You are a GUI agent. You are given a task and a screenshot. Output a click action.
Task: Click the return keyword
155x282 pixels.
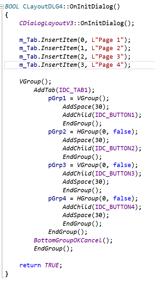tap(30, 265)
